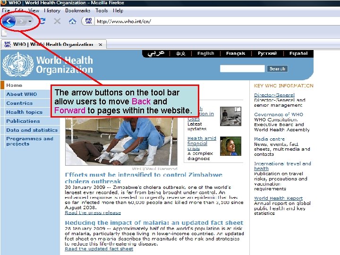Switch site language to English

[x=205, y=53]
